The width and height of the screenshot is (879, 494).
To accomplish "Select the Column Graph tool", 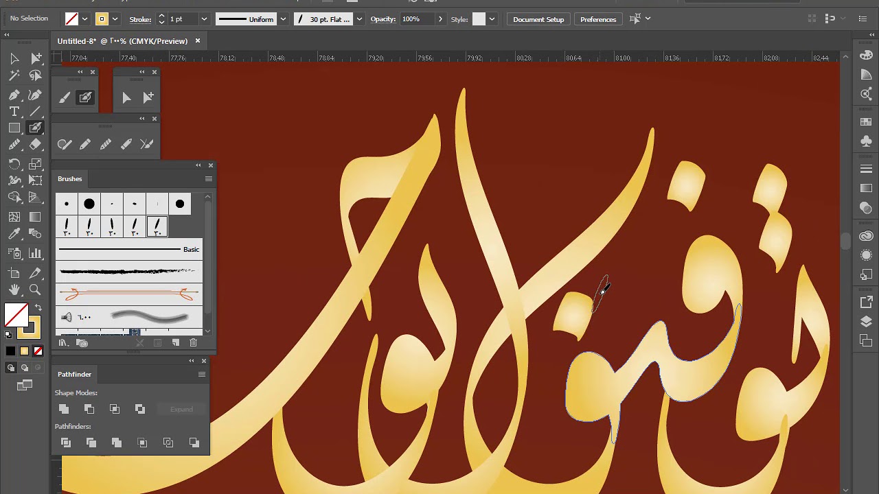I will tap(36, 254).
